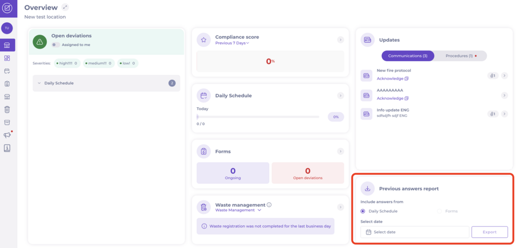Click the TU user avatar
The width and height of the screenshot is (517, 248).
pos(7,28)
